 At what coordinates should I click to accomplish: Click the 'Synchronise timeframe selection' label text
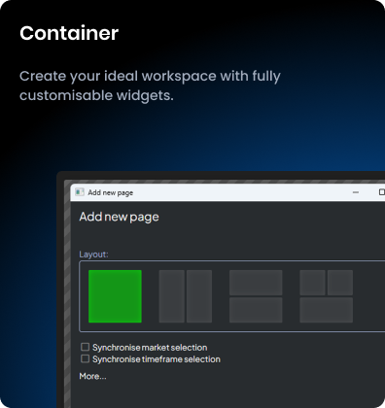coord(157,359)
